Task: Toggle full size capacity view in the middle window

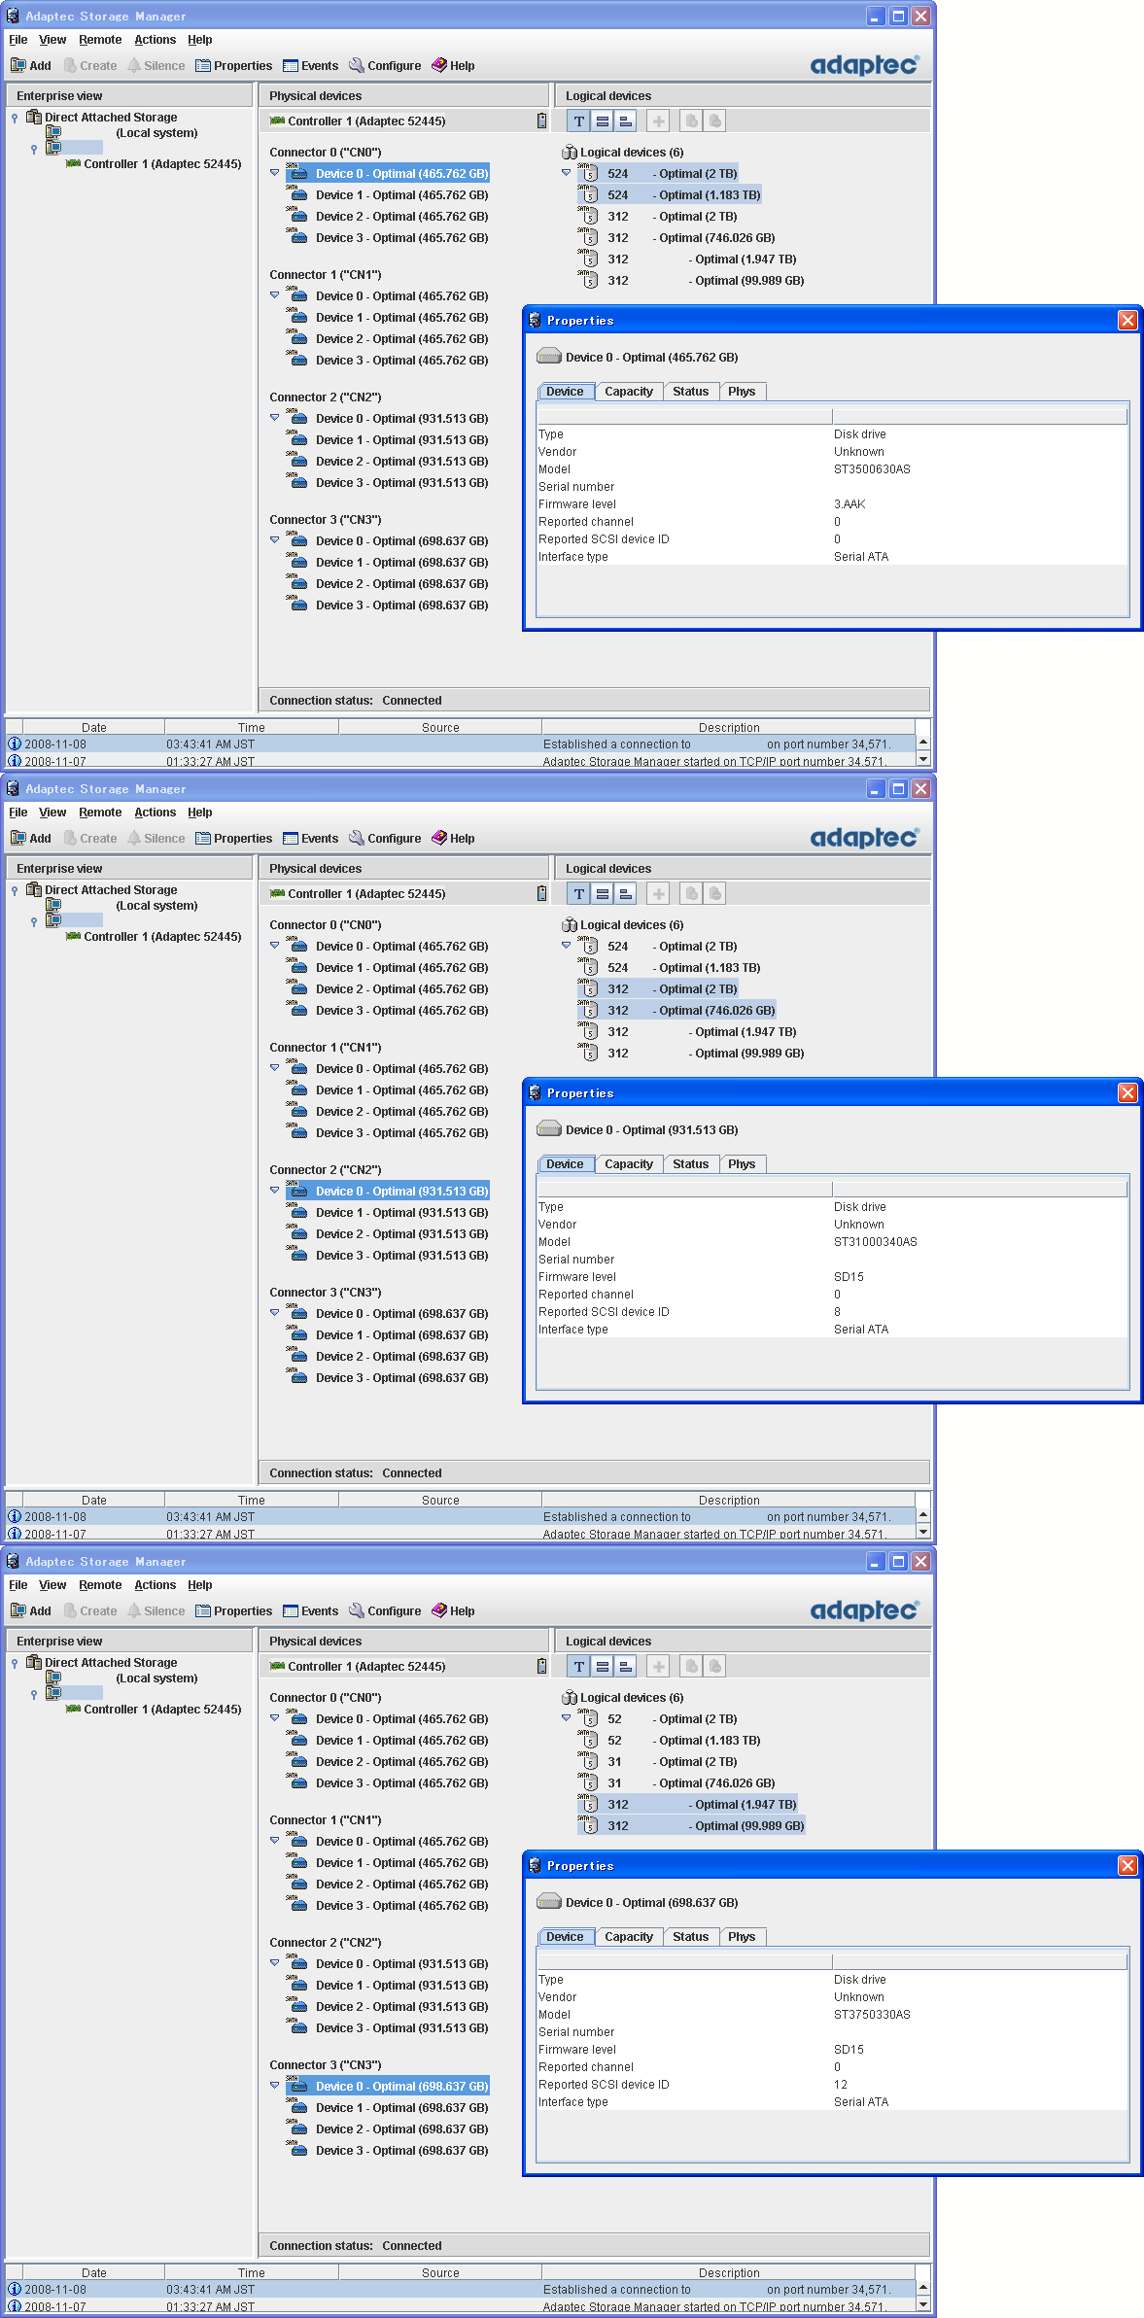Action: [x=603, y=893]
